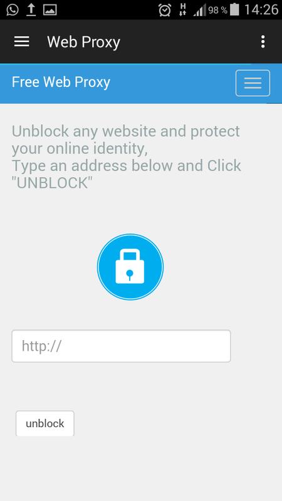Tap the Web Proxy app title
Screen dimensions: 282x501
[x=84, y=42]
